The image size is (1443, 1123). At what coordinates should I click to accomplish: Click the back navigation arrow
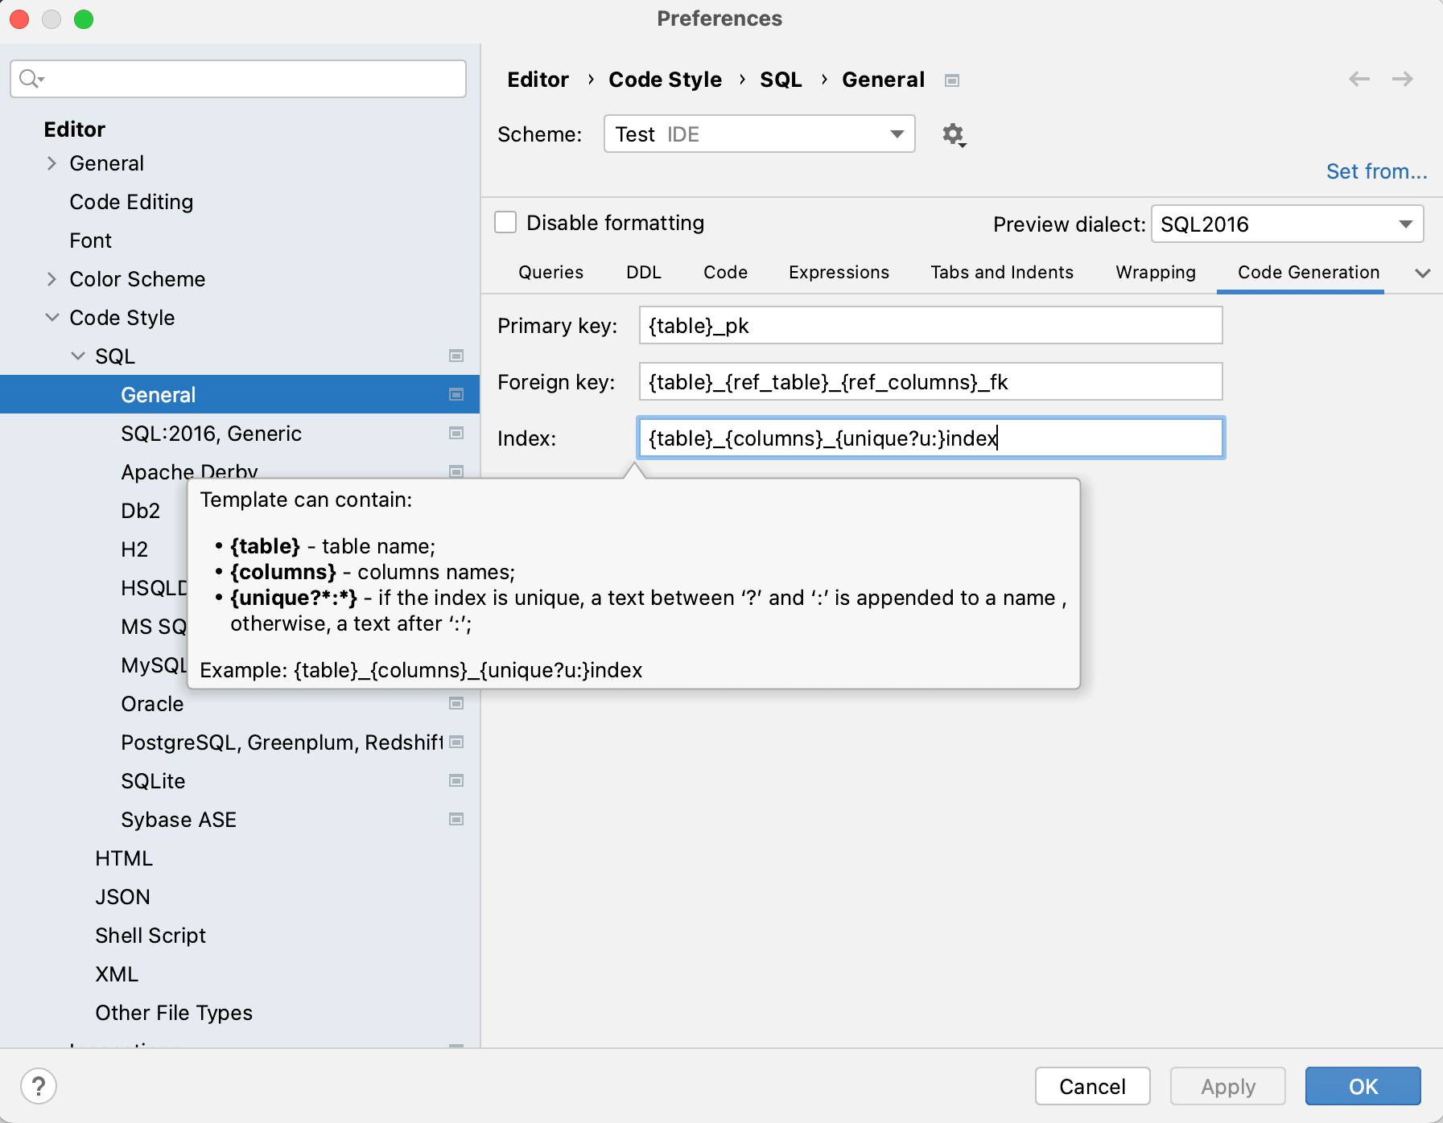click(1360, 79)
